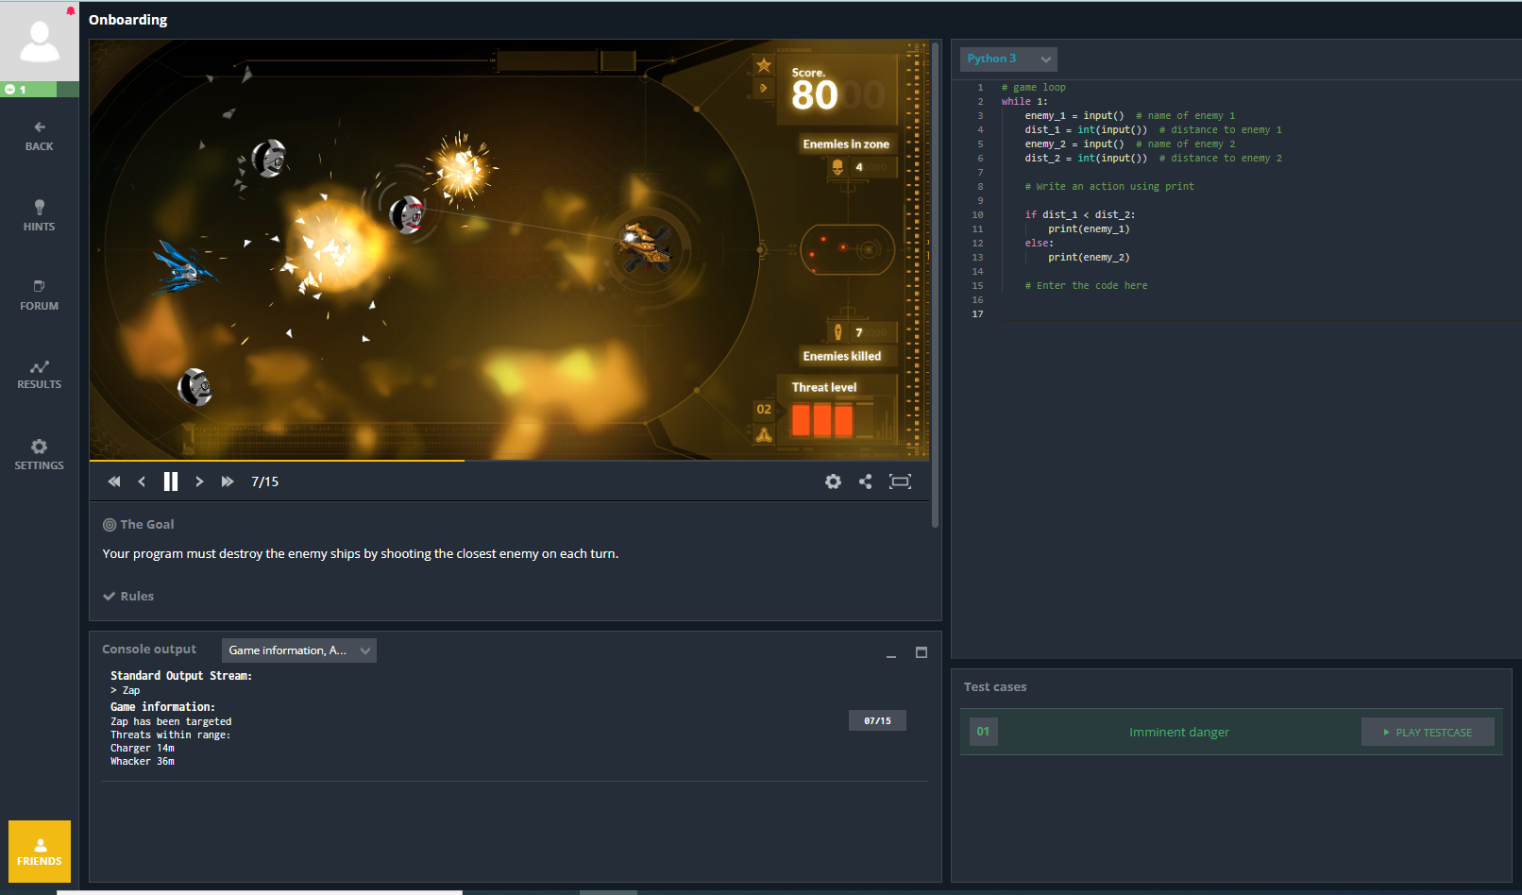Viewport: 1522px width, 895px height.
Task: Enter fullscreen replay view
Action: (900, 481)
